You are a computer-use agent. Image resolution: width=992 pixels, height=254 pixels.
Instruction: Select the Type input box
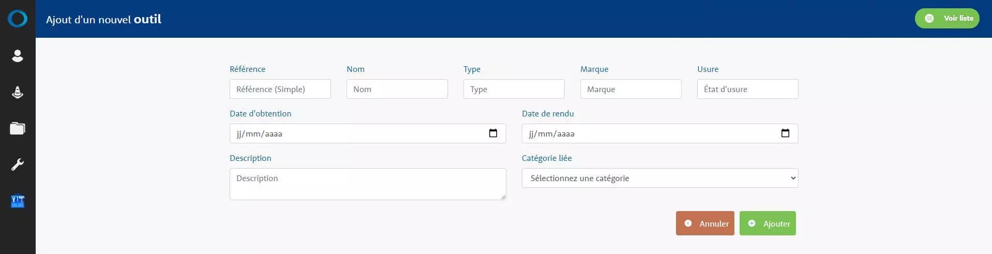514,89
